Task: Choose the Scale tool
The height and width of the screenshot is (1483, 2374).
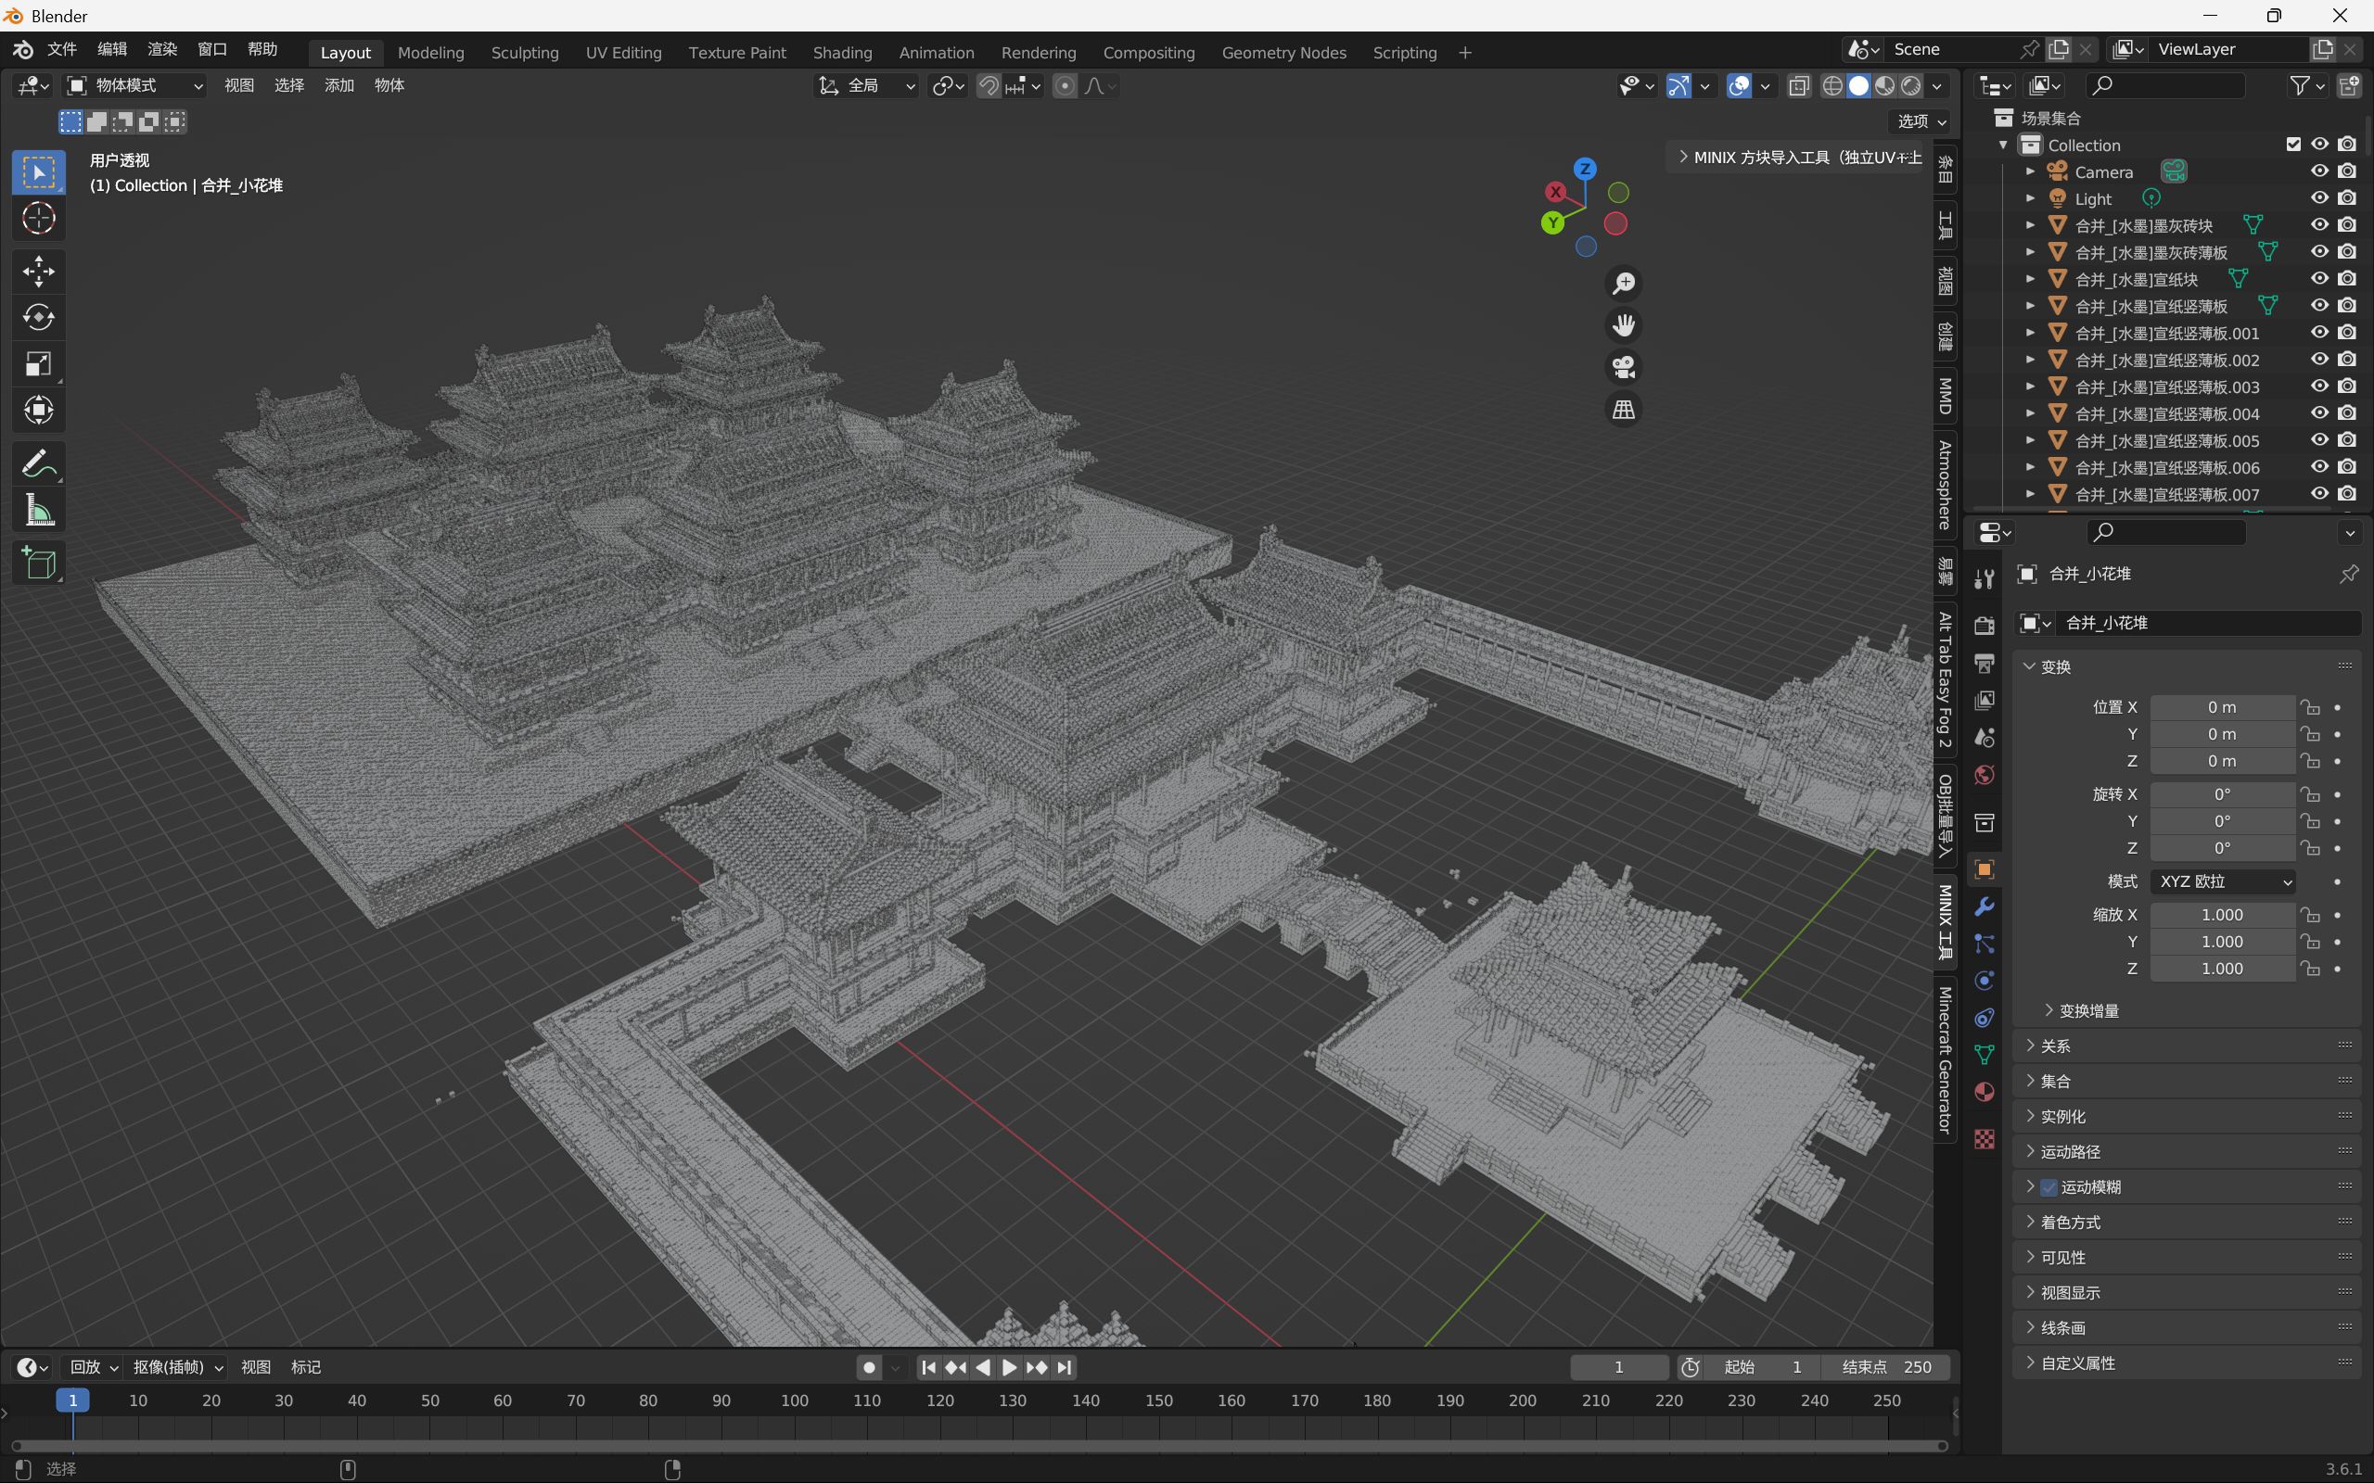Action: [38, 365]
